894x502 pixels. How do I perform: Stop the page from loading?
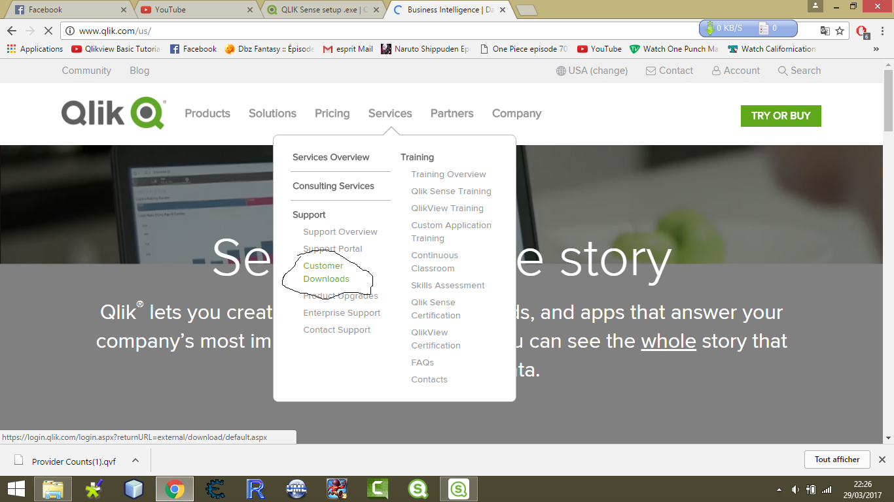click(50, 31)
